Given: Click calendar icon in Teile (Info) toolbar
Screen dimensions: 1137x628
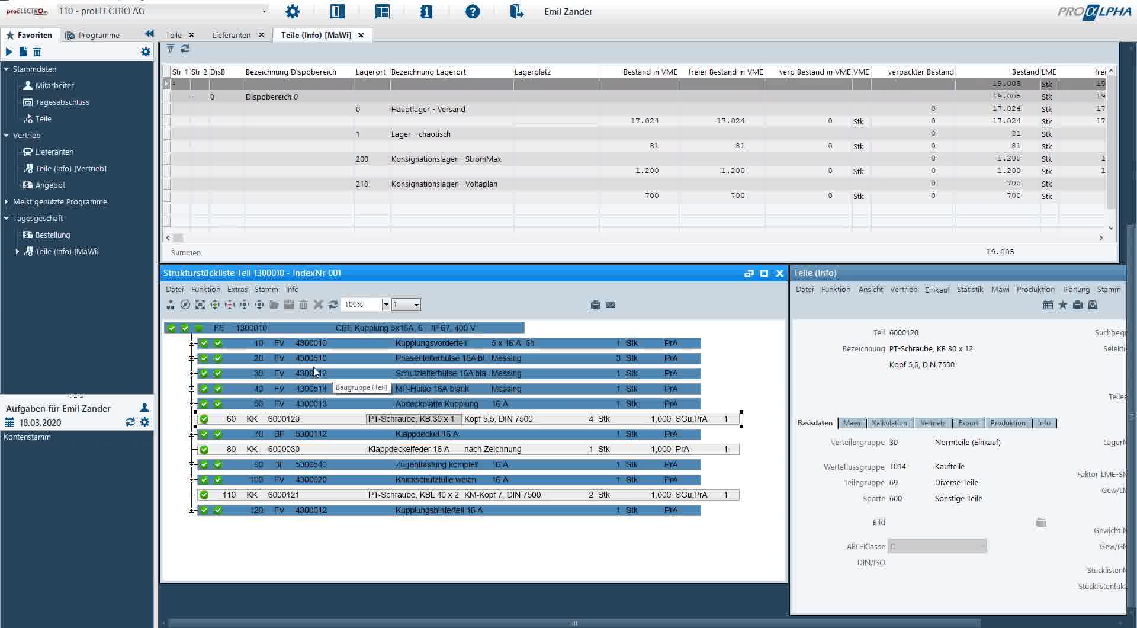Looking at the screenshot, I should click(1048, 305).
